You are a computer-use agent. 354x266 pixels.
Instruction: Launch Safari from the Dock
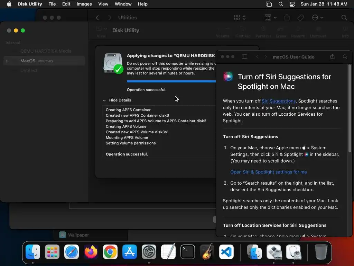pyautogui.click(x=72, y=252)
